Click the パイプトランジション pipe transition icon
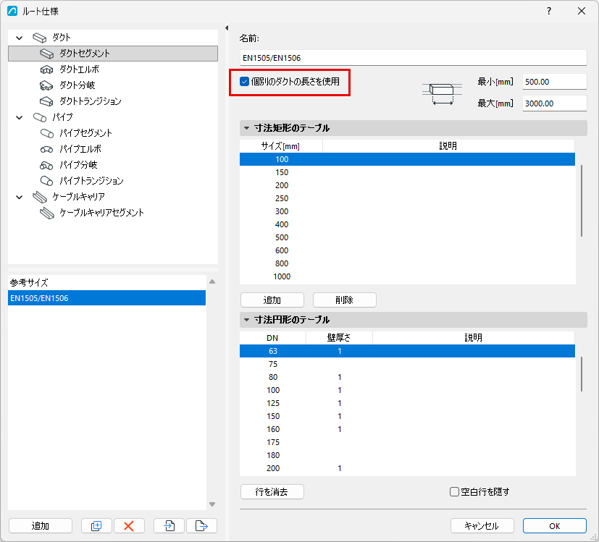Screen dimensions: 599x542 (46, 181)
